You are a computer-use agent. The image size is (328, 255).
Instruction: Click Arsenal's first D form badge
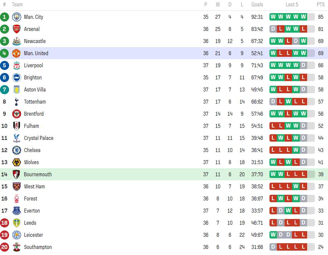click(273, 29)
